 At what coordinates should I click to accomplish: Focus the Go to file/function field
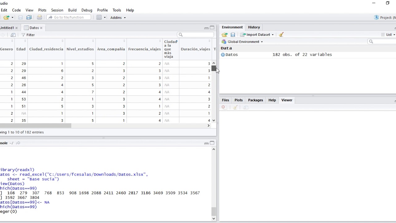[x=69, y=17]
